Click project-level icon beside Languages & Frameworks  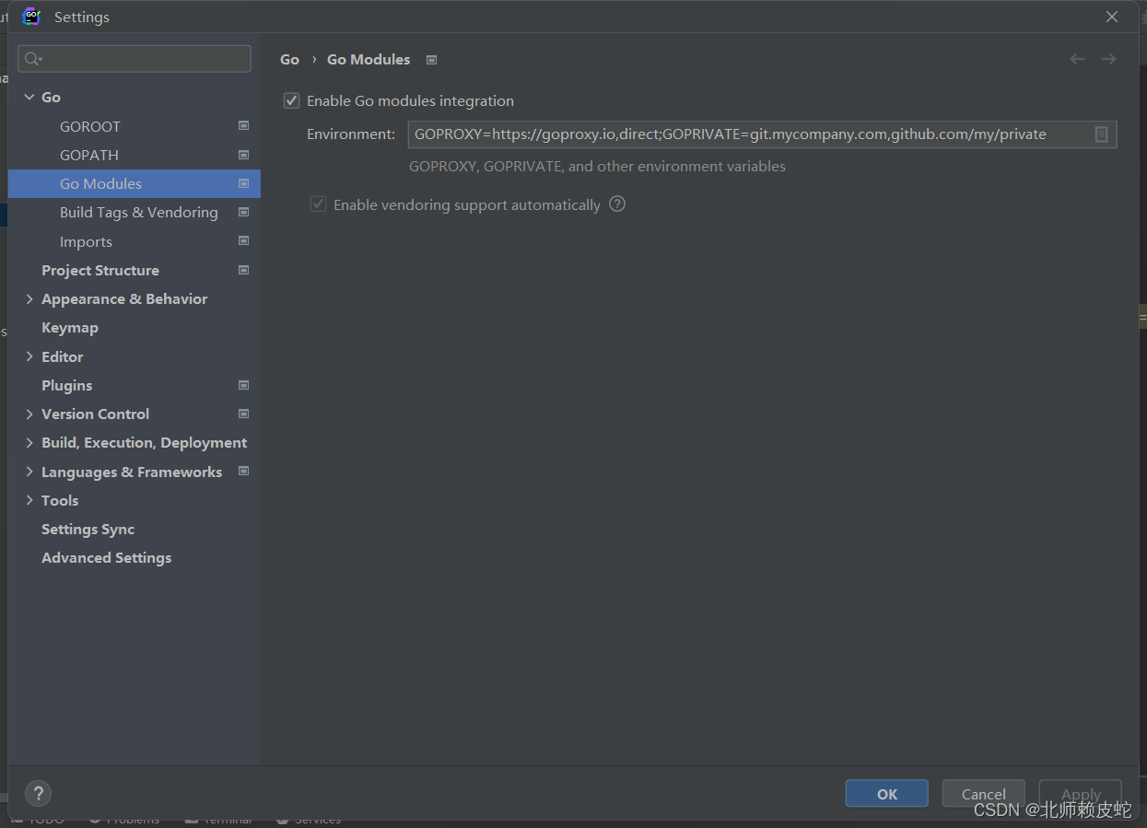pos(243,471)
